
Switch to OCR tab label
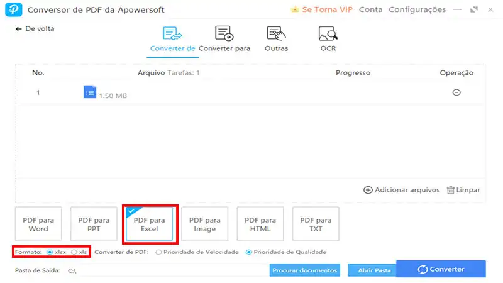(x=328, y=48)
